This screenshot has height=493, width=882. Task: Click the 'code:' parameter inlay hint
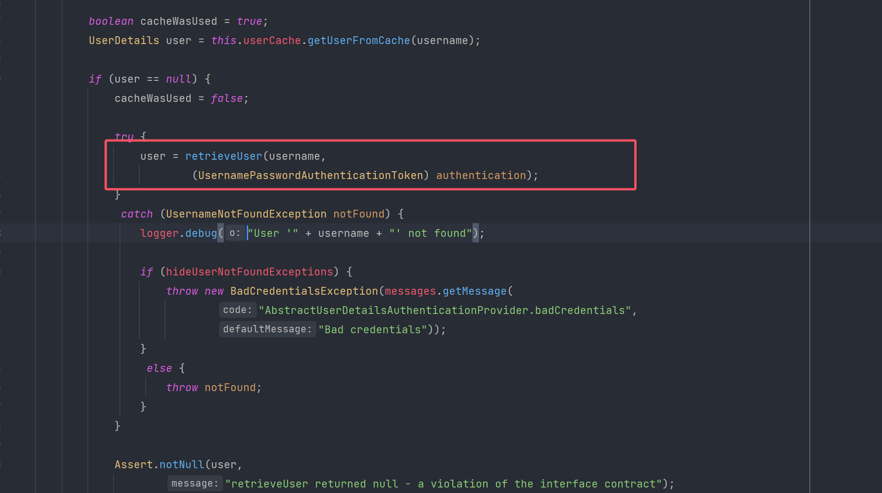pyautogui.click(x=238, y=310)
